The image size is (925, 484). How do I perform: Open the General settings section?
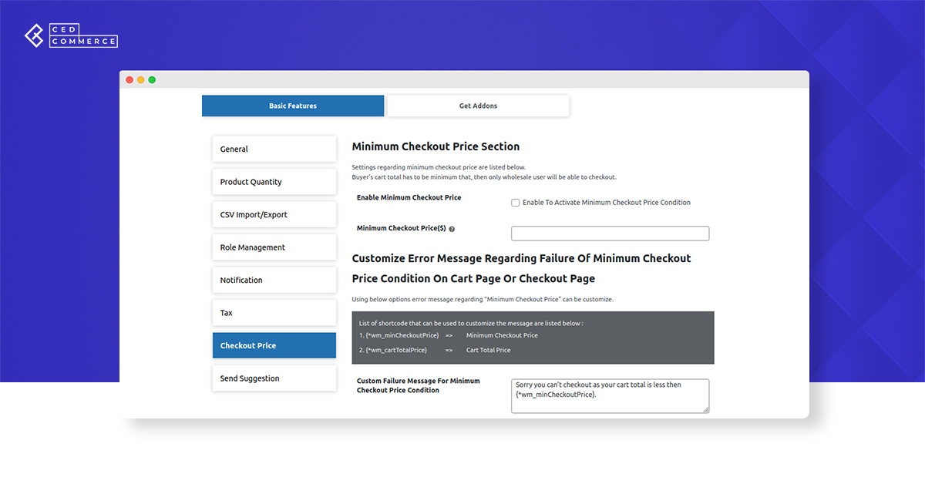pyautogui.click(x=274, y=149)
